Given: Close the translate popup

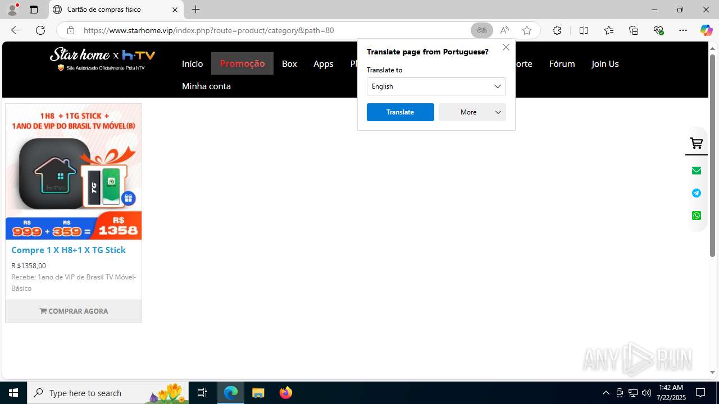Looking at the screenshot, I should click(506, 47).
